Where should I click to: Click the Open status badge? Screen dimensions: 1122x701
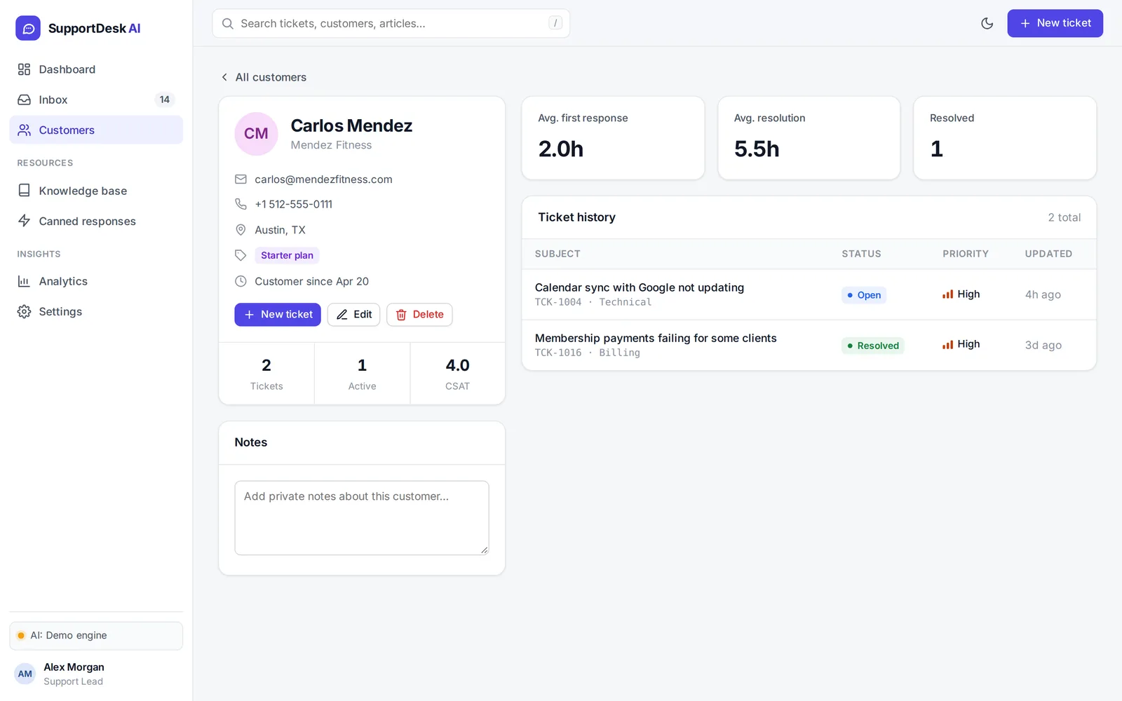tap(864, 295)
